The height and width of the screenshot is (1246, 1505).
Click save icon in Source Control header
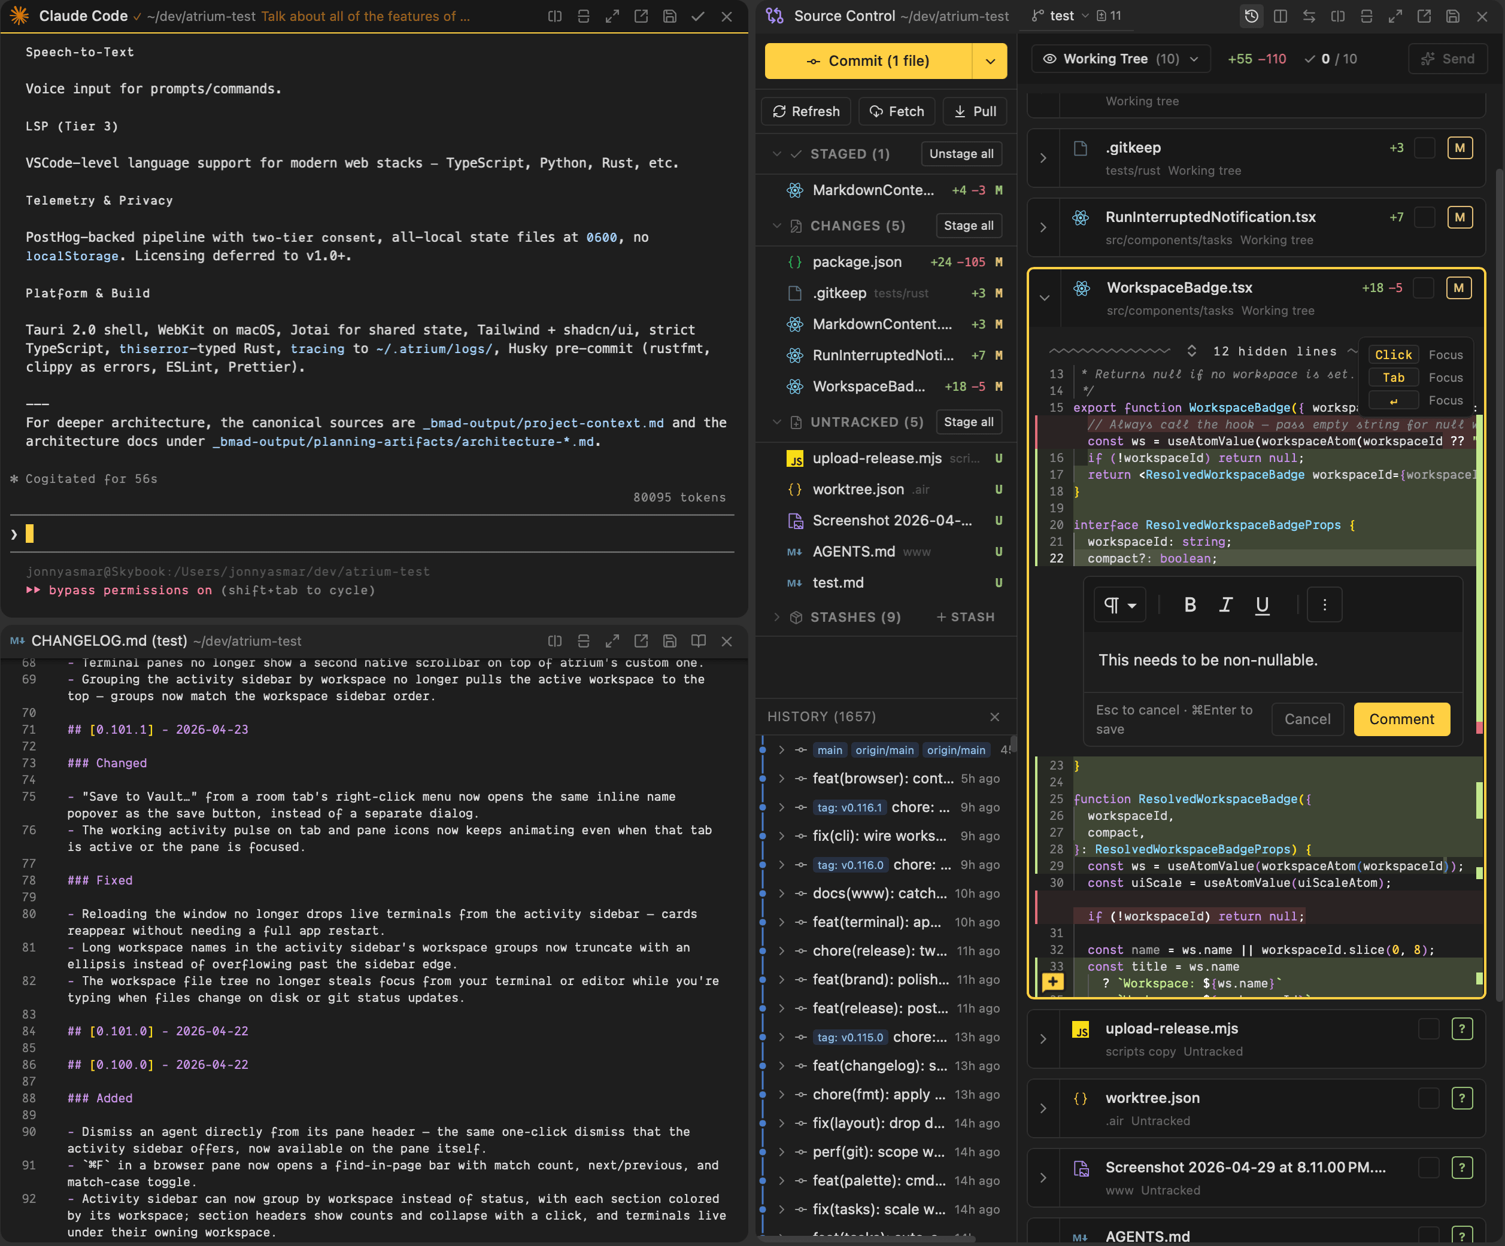coord(1452,16)
